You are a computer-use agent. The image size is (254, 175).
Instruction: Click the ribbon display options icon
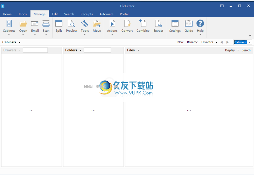click(222, 6)
